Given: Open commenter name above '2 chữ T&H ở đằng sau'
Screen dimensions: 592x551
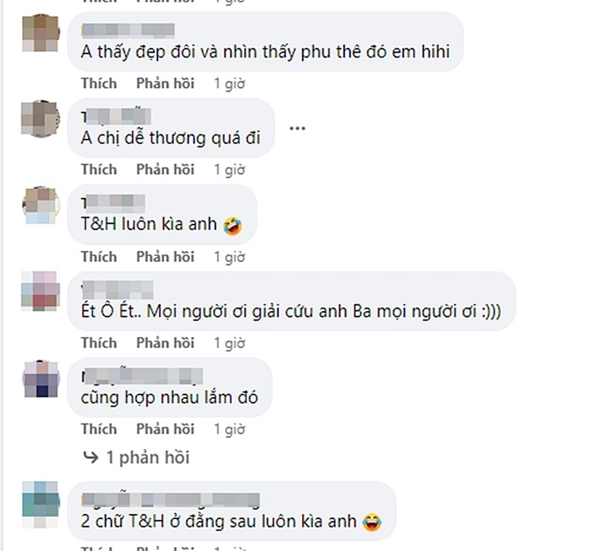Looking at the screenshot, I should [171, 499].
